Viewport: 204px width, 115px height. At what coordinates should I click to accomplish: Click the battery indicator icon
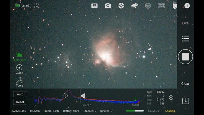18,6
